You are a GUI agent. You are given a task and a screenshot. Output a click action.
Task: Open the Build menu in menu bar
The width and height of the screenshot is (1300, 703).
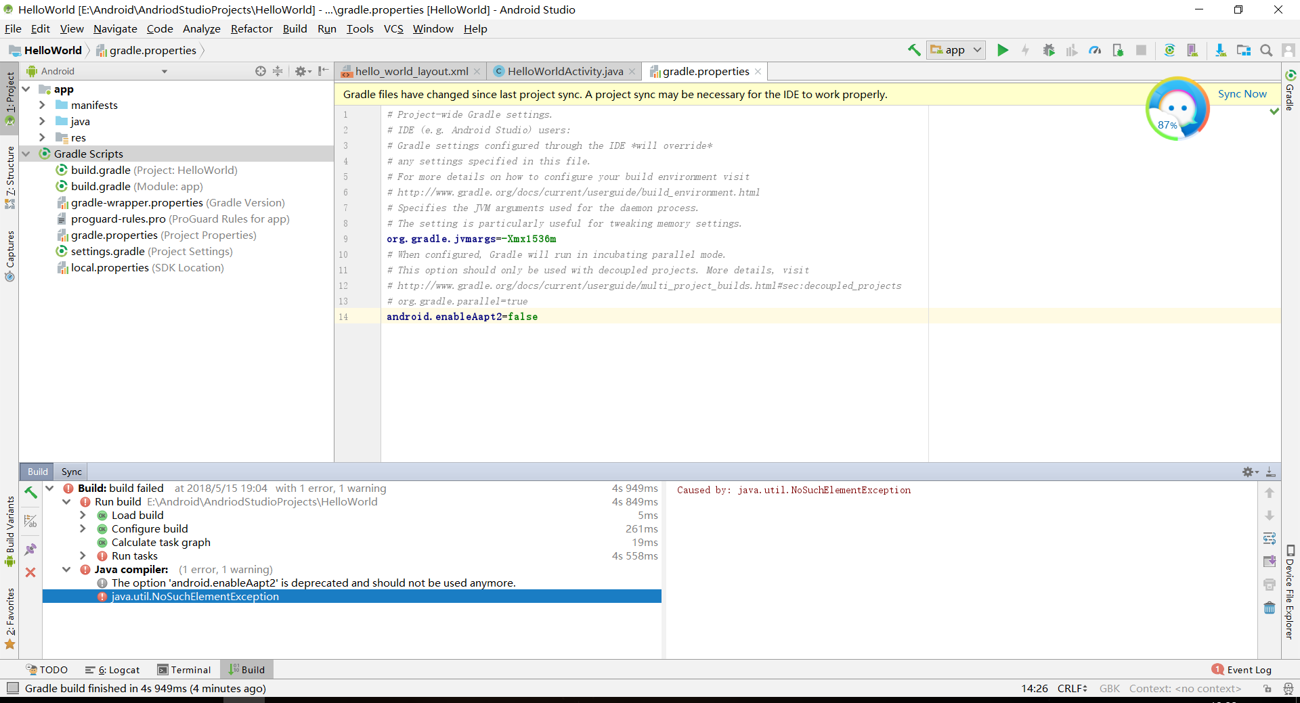(x=295, y=28)
